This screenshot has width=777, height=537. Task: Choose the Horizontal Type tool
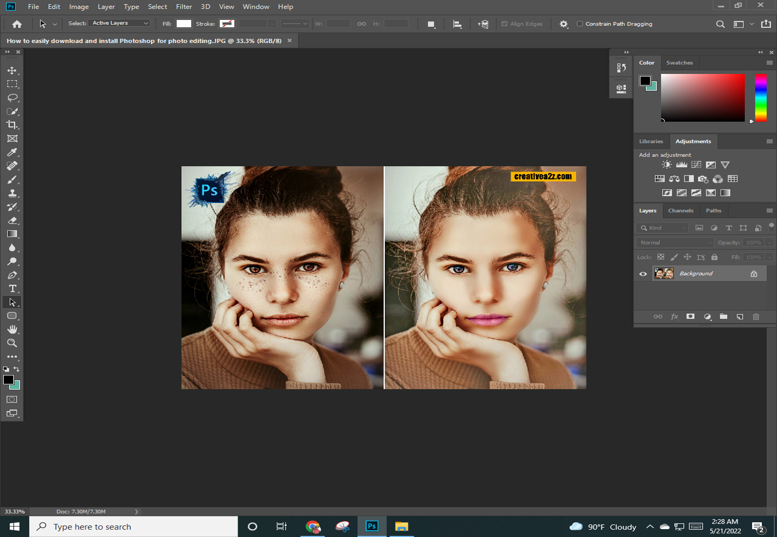pyautogui.click(x=12, y=288)
